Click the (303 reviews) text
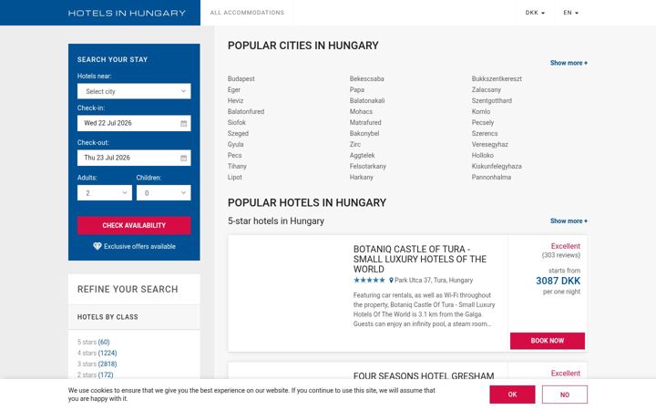 point(560,255)
